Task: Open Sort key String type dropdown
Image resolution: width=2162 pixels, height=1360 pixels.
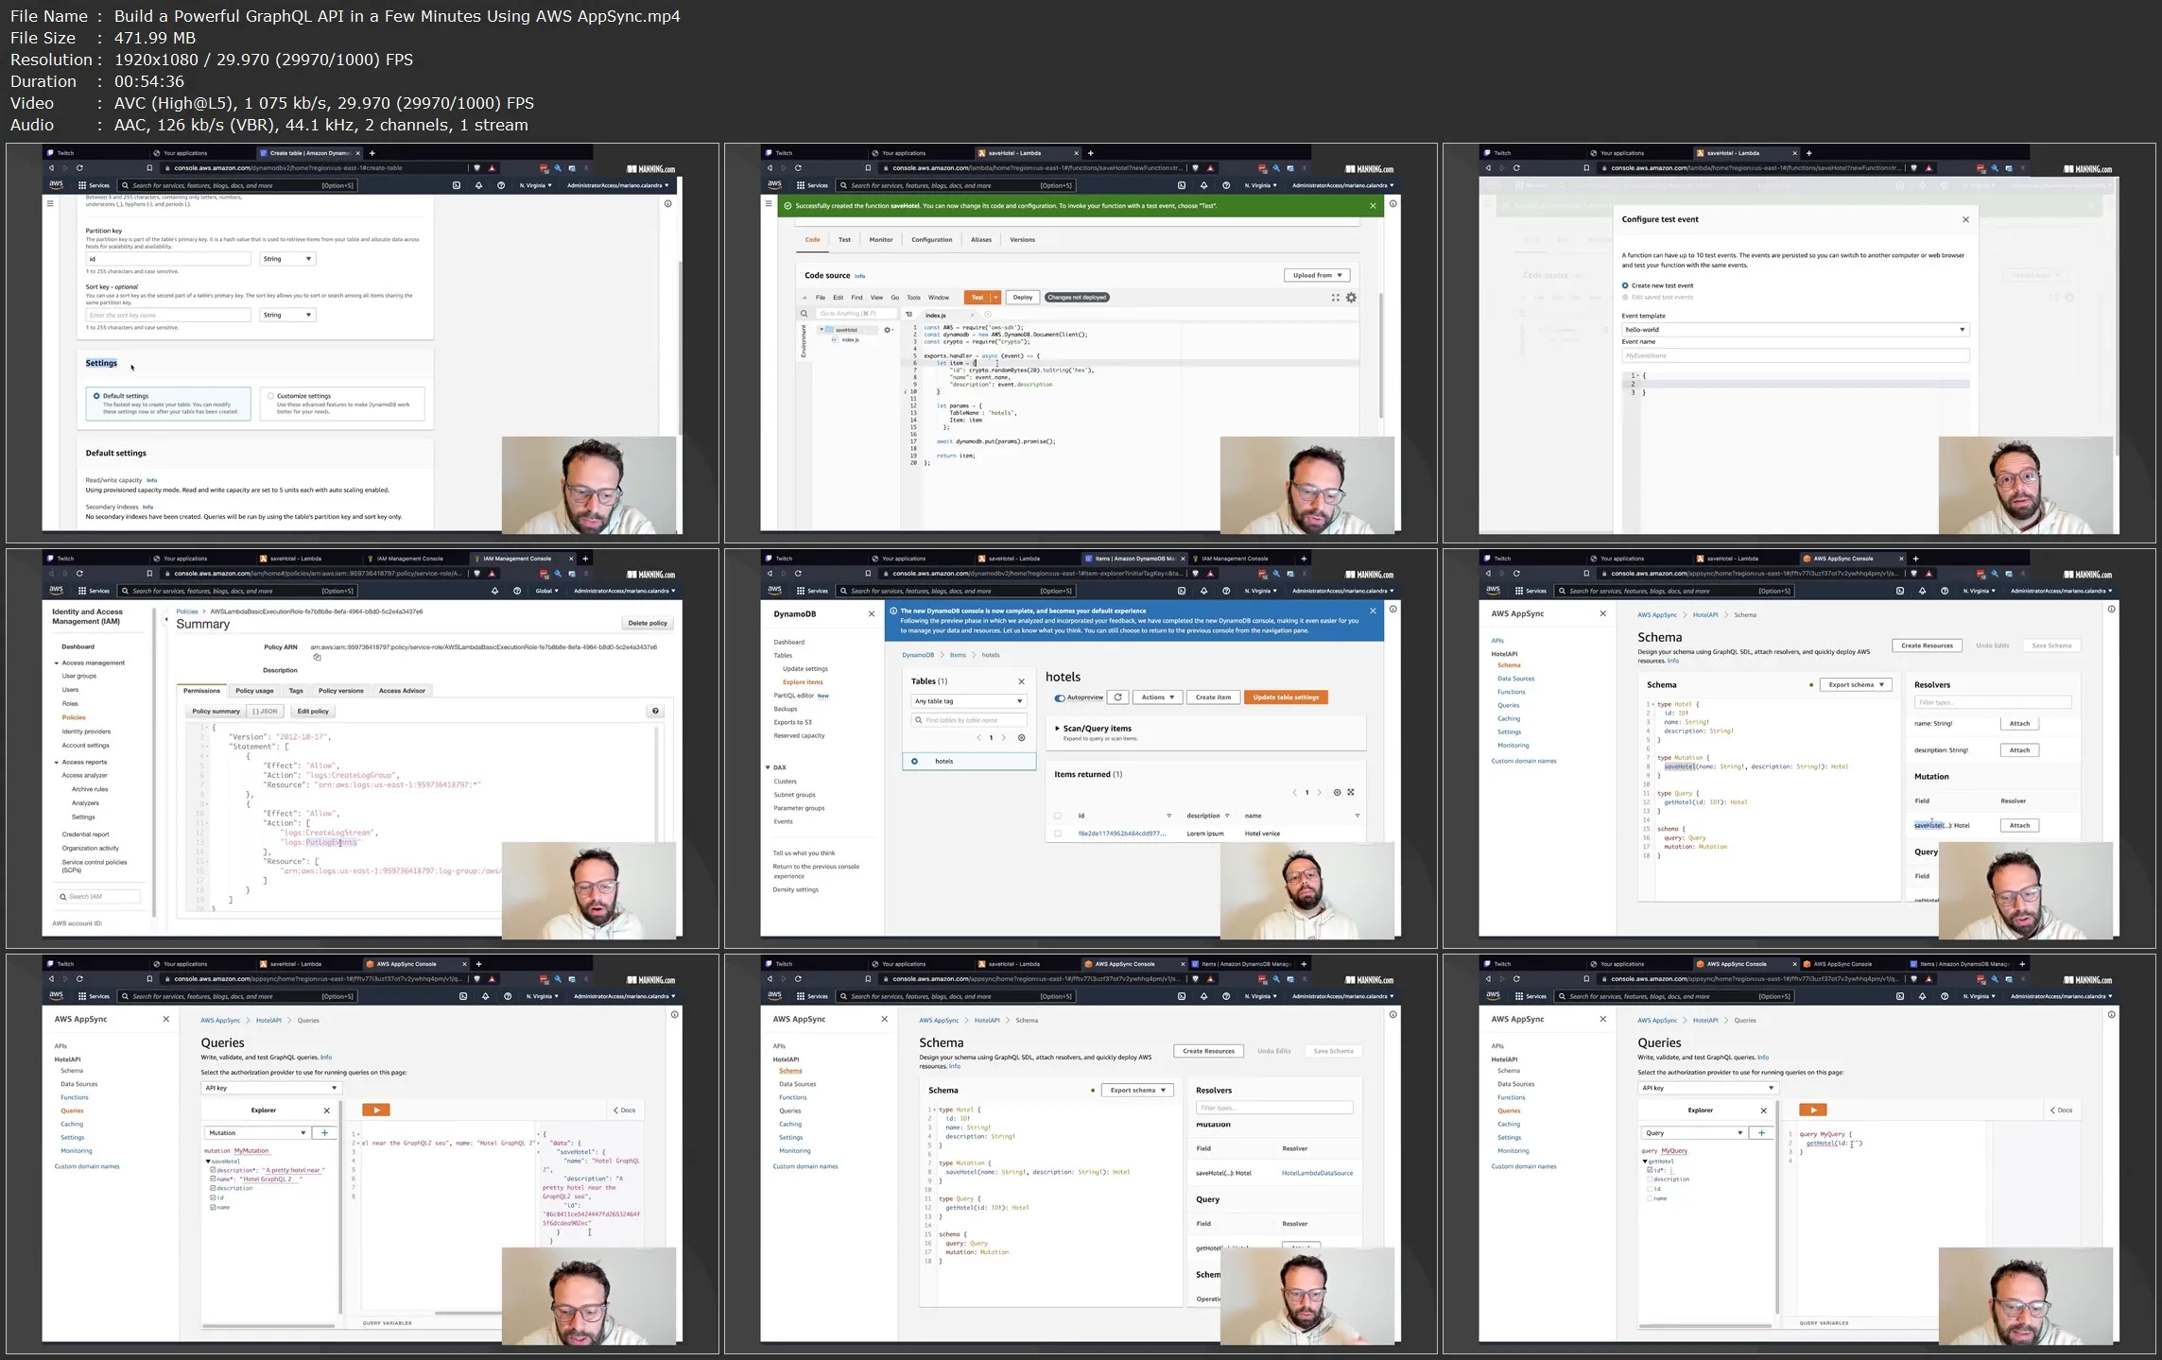Action: pyautogui.click(x=287, y=315)
